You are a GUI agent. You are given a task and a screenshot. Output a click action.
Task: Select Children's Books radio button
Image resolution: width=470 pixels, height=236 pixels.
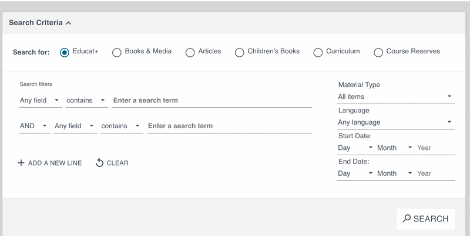tap(239, 52)
